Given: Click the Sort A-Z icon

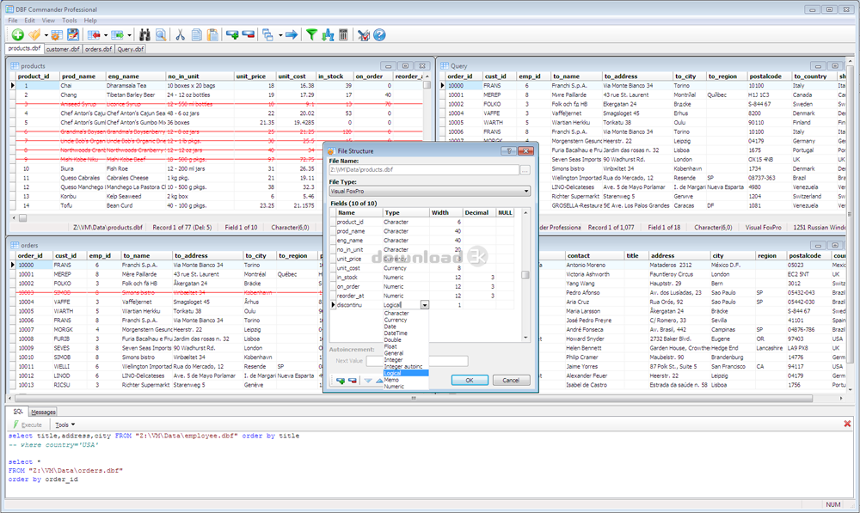Looking at the screenshot, I should point(328,35).
